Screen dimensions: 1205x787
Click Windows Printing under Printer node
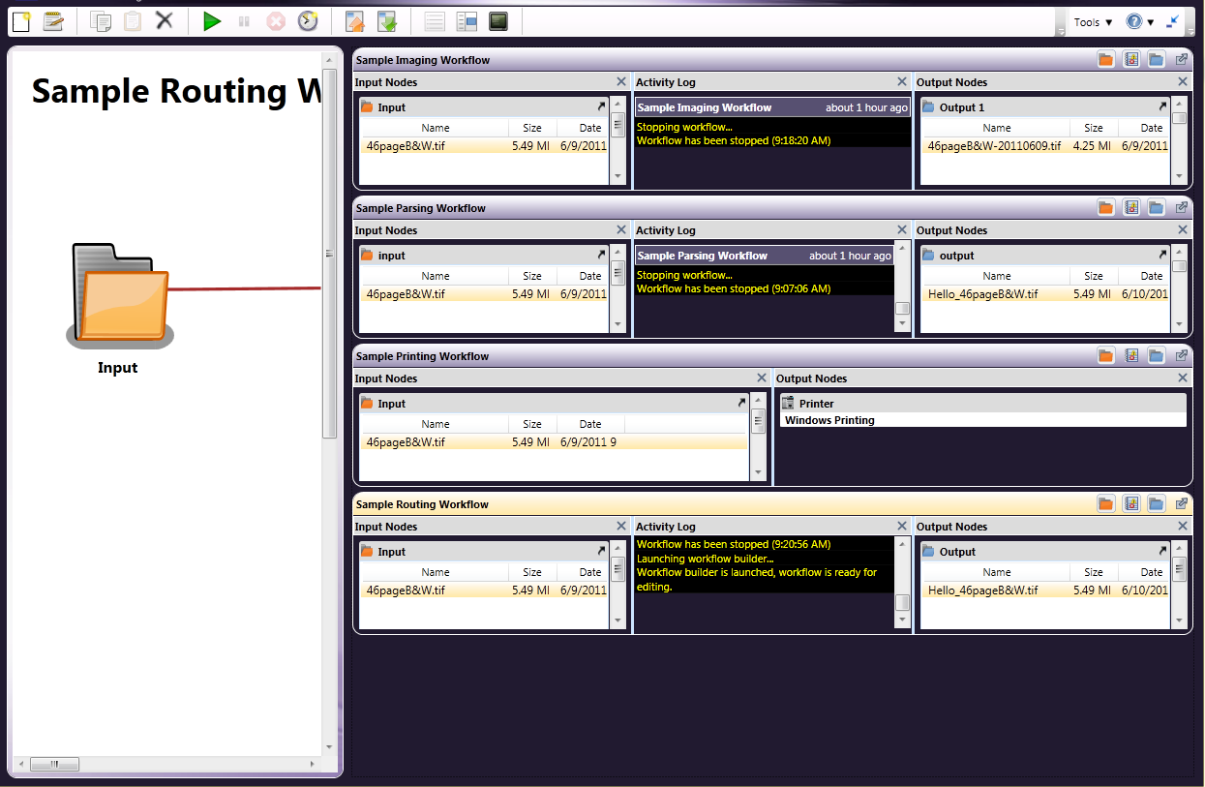pyautogui.click(x=829, y=420)
